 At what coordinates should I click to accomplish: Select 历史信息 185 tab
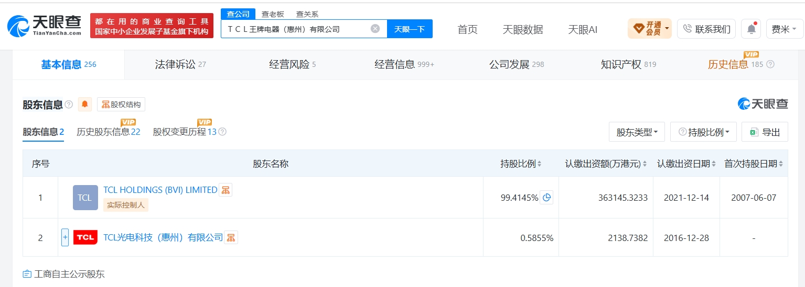coord(735,64)
